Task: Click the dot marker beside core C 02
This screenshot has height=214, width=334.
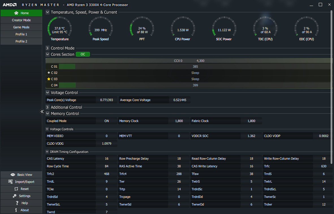Action: (x=49, y=73)
